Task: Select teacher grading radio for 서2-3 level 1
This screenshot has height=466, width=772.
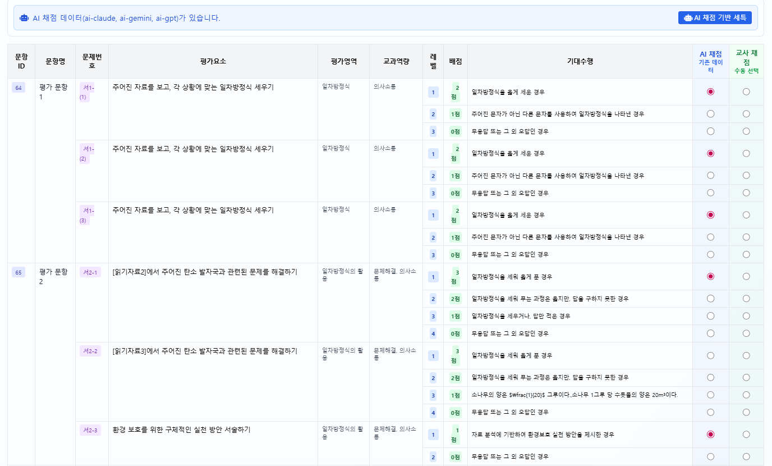Action: (x=746, y=433)
